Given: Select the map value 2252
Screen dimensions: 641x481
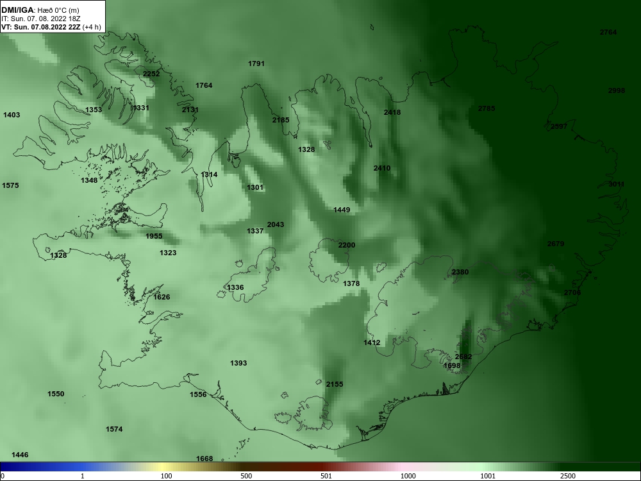Looking at the screenshot, I should [x=151, y=74].
